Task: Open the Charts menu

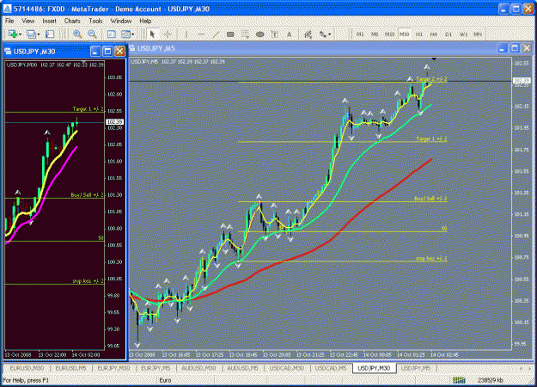Action: [72, 21]
